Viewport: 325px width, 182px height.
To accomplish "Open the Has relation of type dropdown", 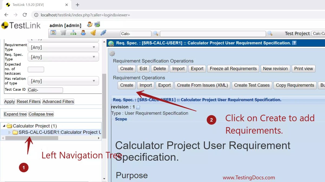I will [63, 81].
